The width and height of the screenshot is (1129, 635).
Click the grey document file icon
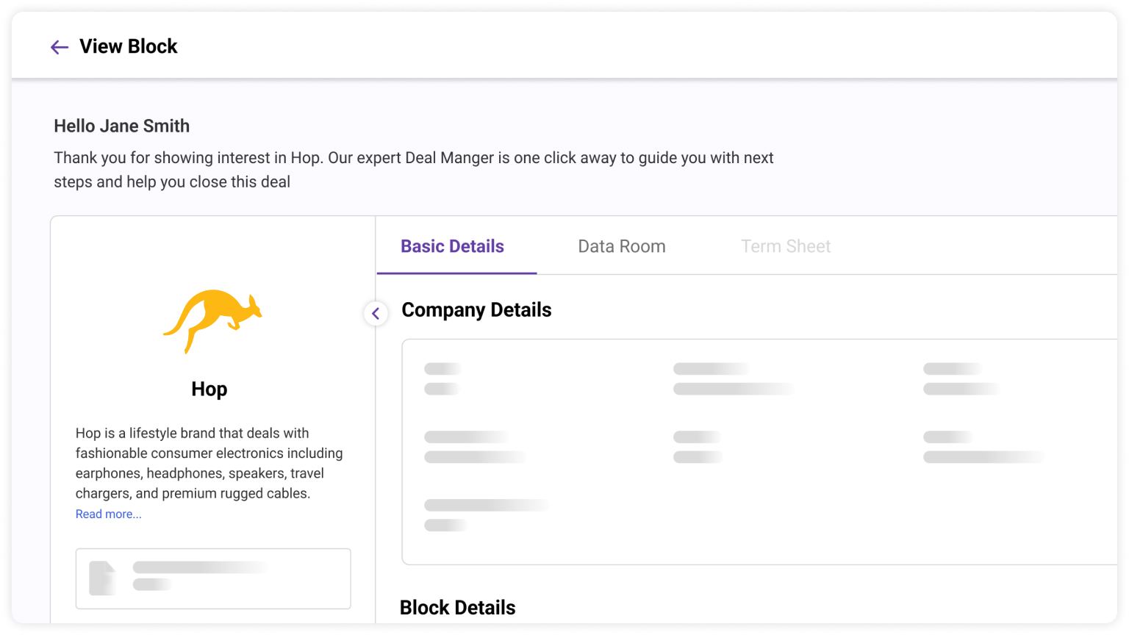(103, 578)
